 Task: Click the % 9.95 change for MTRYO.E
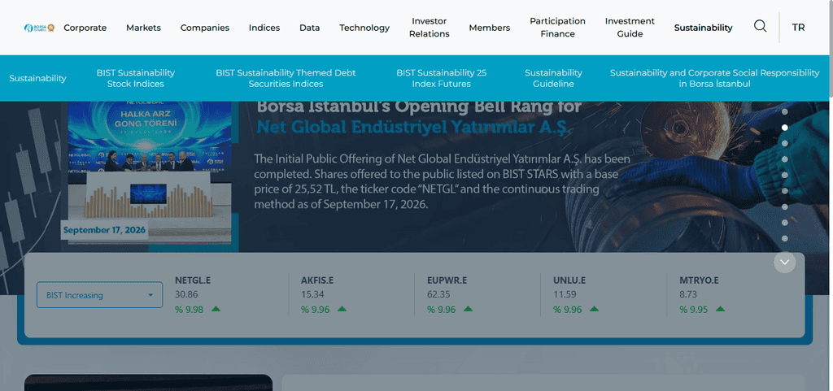click(x=694, y=310)
